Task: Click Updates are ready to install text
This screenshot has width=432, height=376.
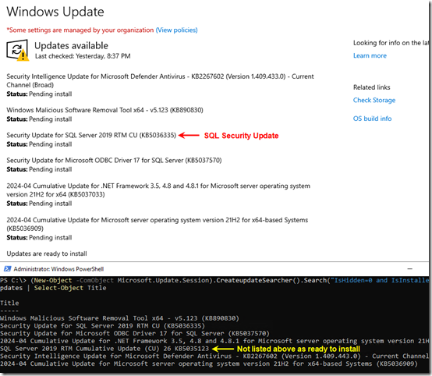Action: [x=47, y=254]
